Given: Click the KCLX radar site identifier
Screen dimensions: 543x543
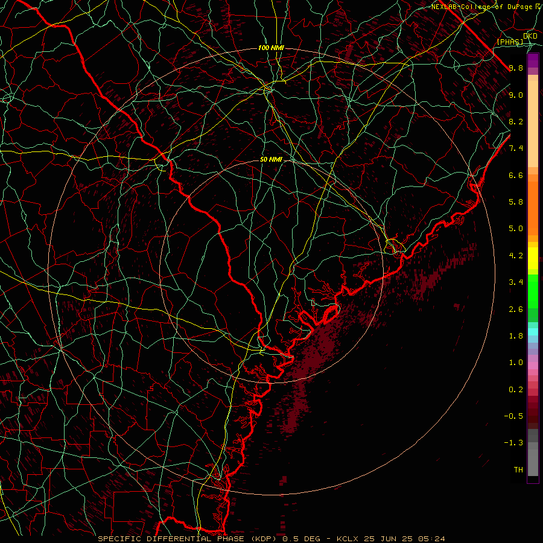Looking at the screenshot, I should coord(348,539).
